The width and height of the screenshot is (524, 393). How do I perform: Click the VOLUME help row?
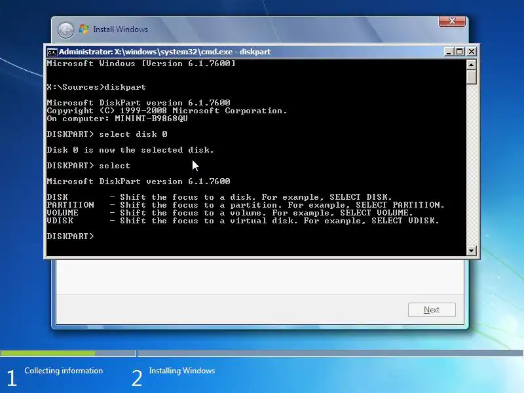point(230,213)
